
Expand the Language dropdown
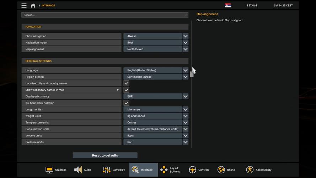(x=185, y=70)
